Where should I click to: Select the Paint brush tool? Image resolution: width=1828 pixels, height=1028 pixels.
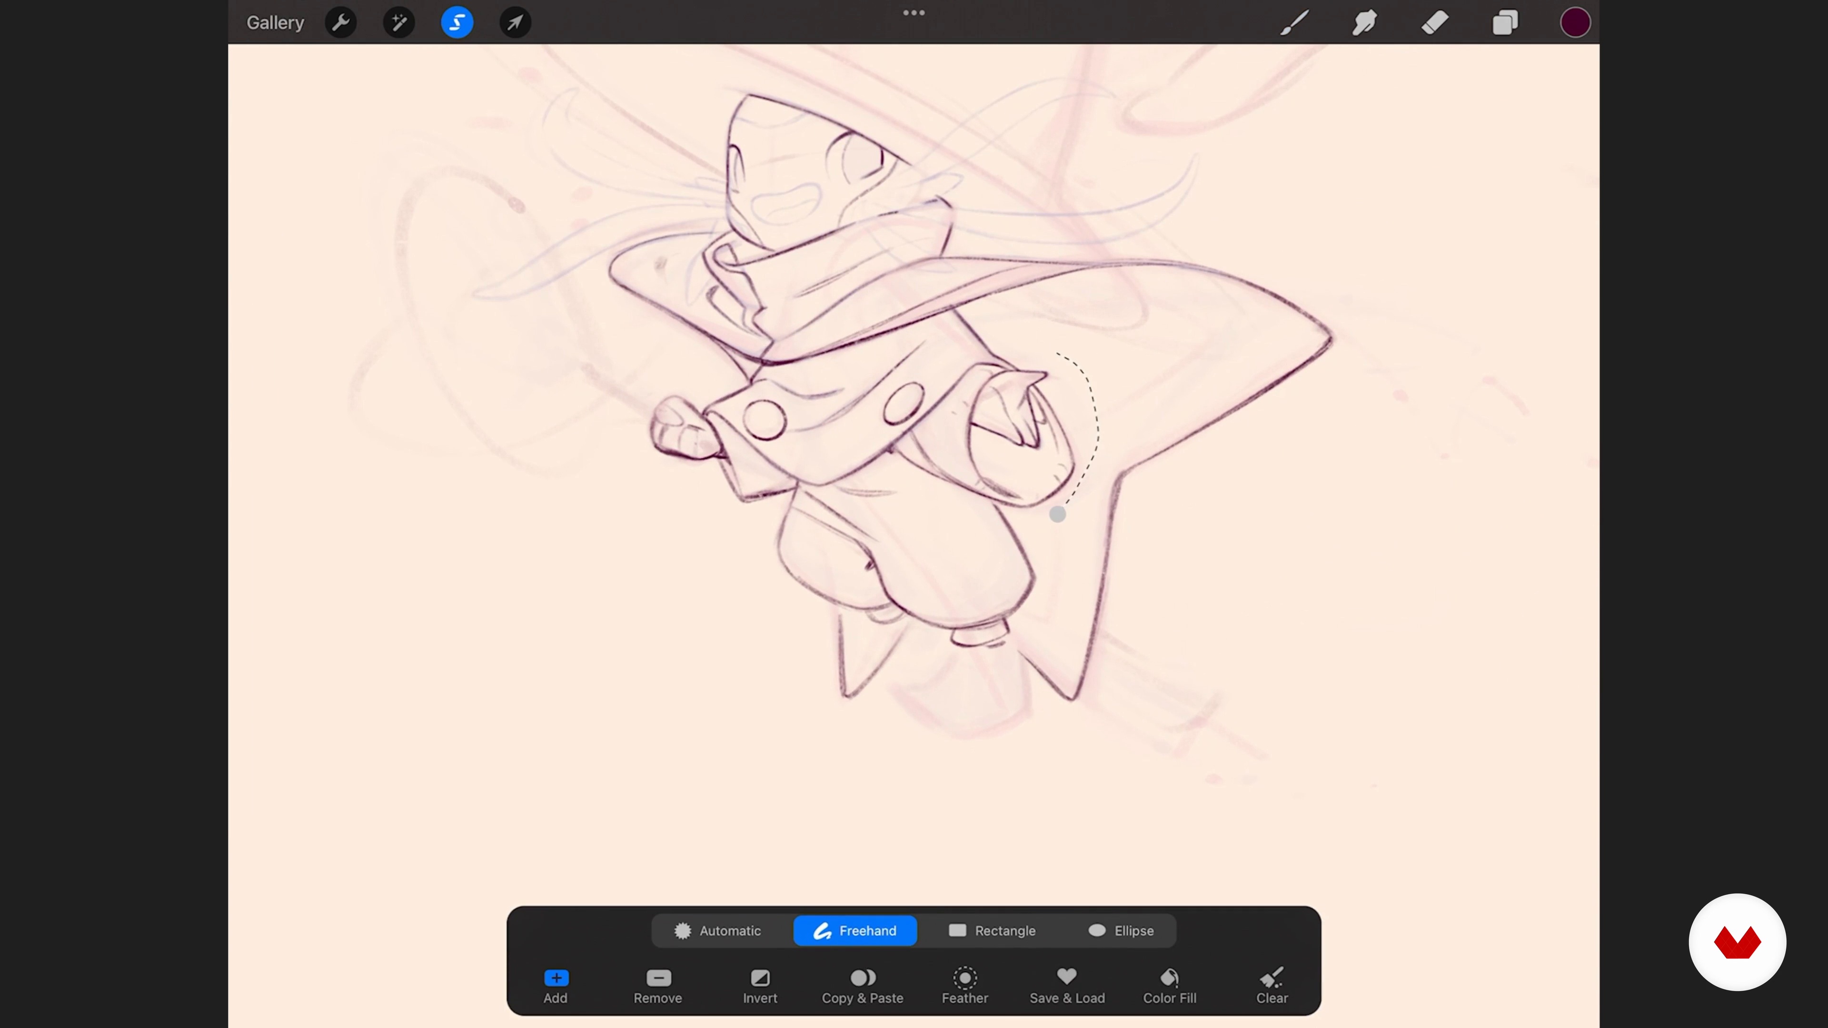pyautogui.click(x=1294, y=23)
